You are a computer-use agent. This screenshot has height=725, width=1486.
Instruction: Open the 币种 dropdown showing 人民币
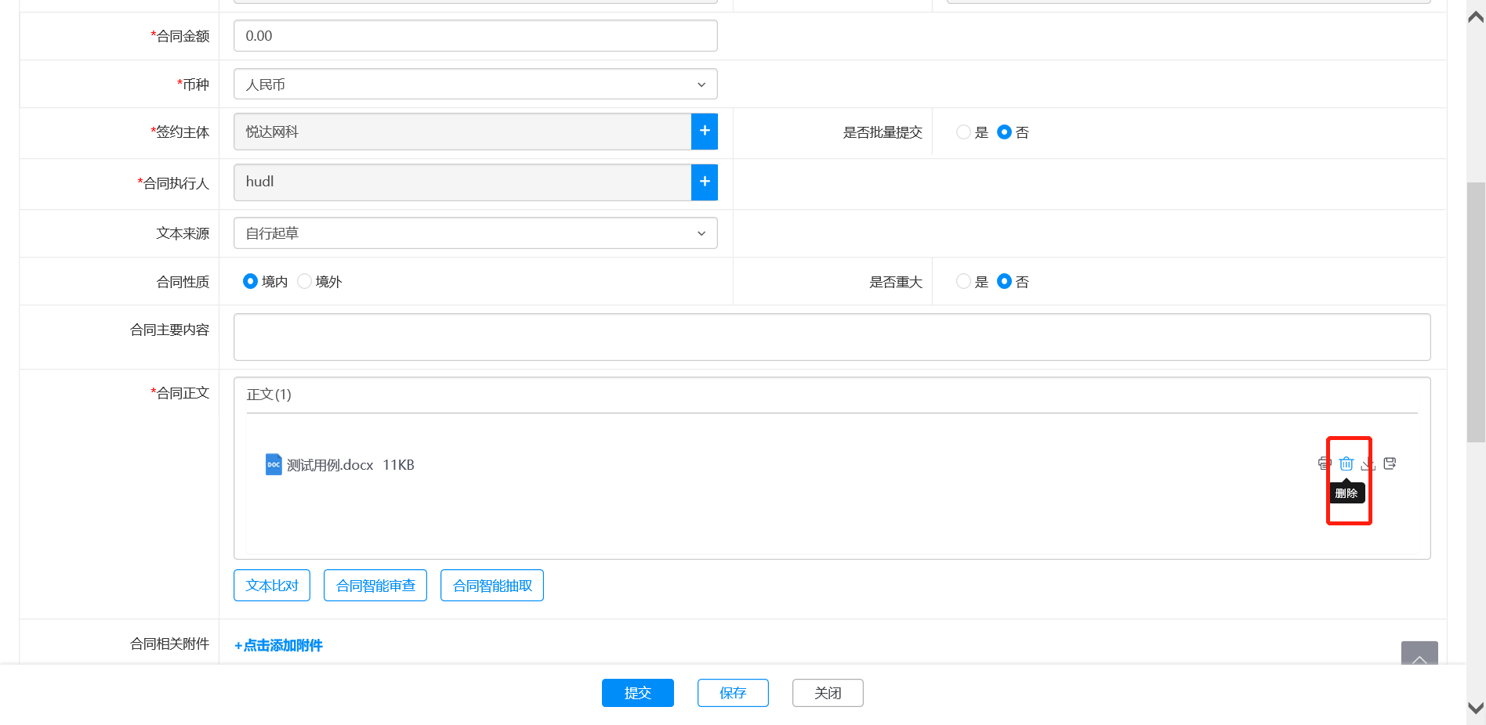pyautogui.click(x=475, y=85)
